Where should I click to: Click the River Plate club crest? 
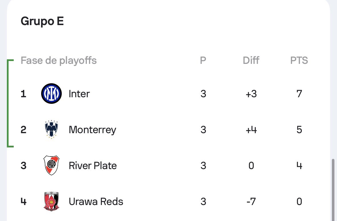51,165
